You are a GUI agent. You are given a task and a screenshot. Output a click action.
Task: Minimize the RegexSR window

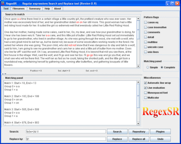[x=168, y=3]
